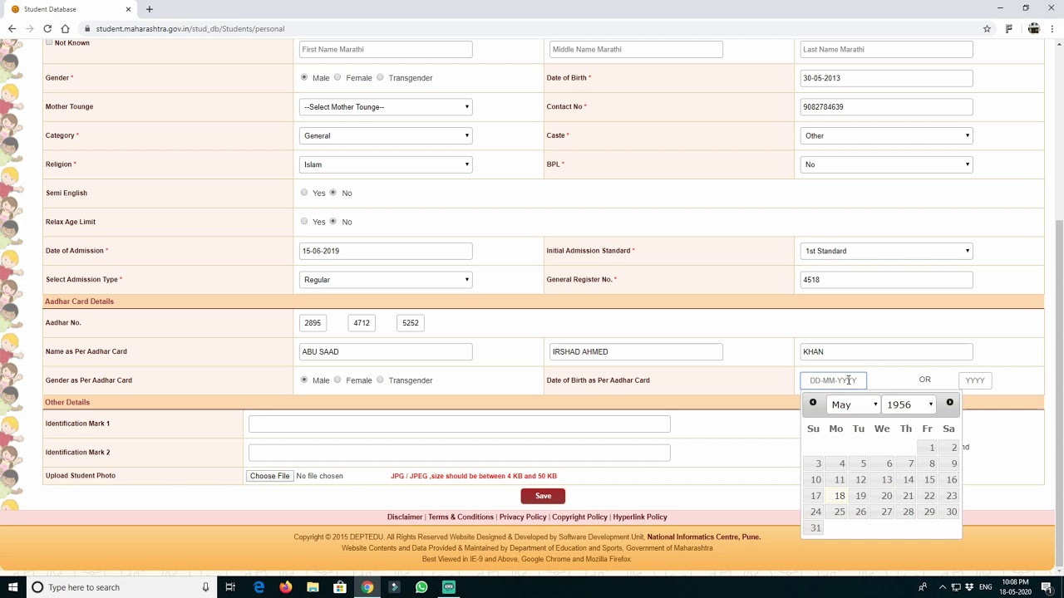
Task: Open the notification center icon
Action: [1050, 587]
